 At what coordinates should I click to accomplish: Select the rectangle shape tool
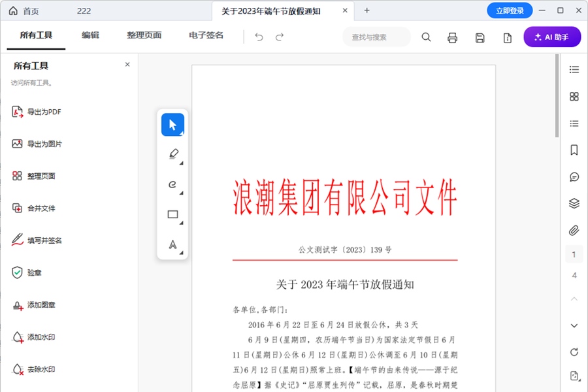click(x=172, y=214)
